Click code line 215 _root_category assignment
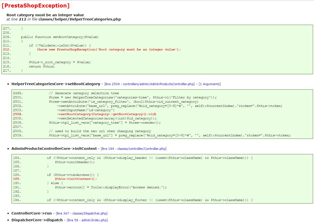Screen dimensions: 314x222 60,62
